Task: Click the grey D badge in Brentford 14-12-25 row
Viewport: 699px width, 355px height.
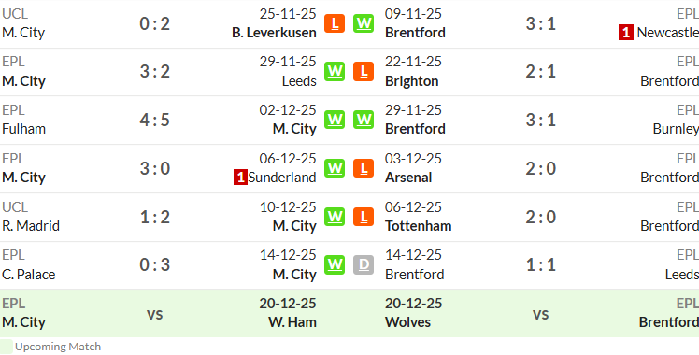Action: point(364,265)
